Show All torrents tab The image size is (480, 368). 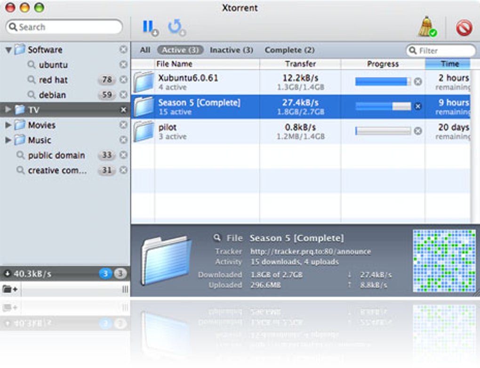tap(145, 50)
